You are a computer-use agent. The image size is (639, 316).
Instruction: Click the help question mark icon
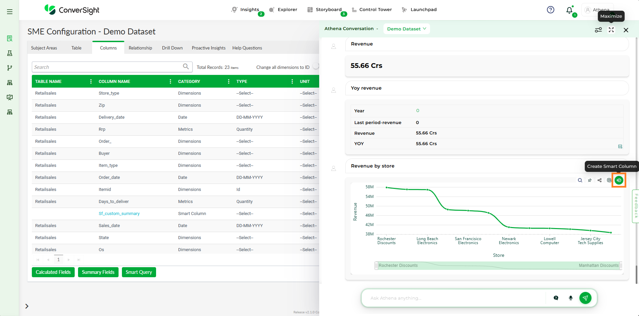550,10
